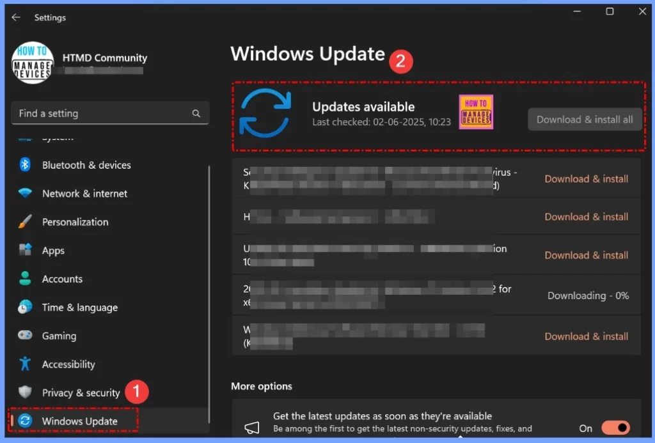
Task: Go back with the Settings back arrow
Action: tap(16, 17)
